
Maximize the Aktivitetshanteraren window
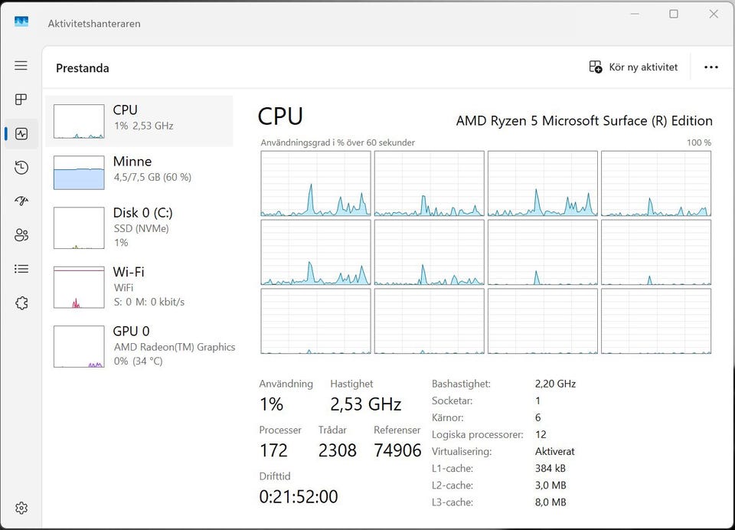pyautogui.click(x=674, y=14)
